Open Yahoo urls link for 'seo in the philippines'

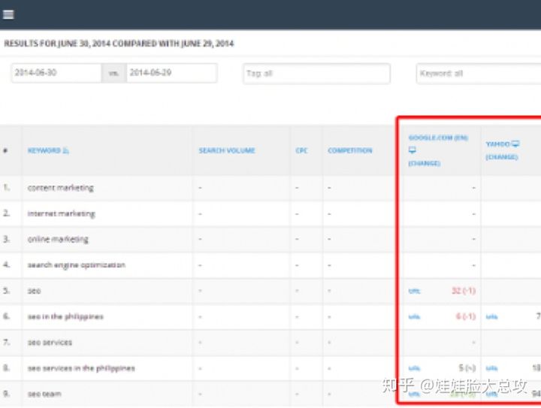(491, 316)
